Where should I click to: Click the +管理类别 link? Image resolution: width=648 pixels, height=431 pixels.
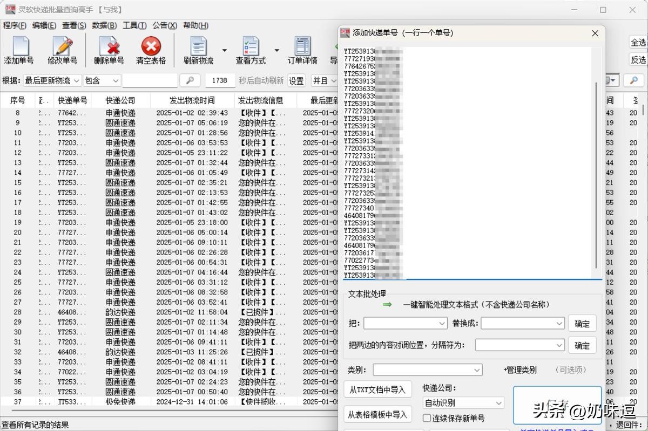520,370
